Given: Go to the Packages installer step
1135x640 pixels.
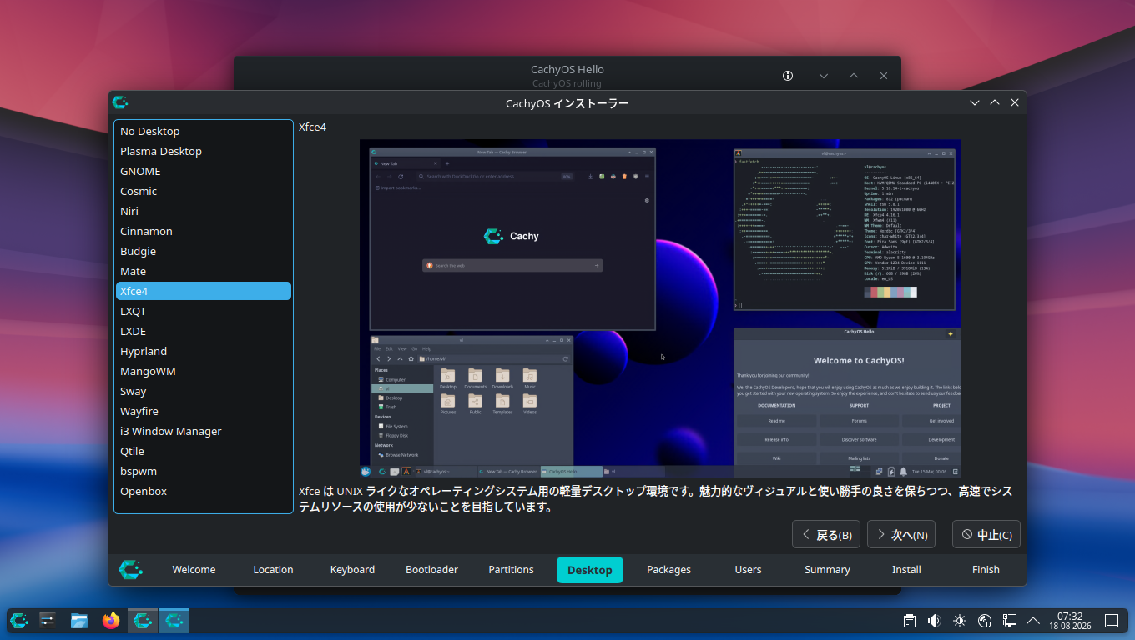Looking at the screenshot, I should [x=668, y=570].
